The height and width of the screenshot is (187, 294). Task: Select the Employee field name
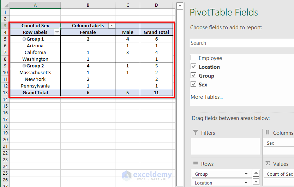(x=210, y=58)
